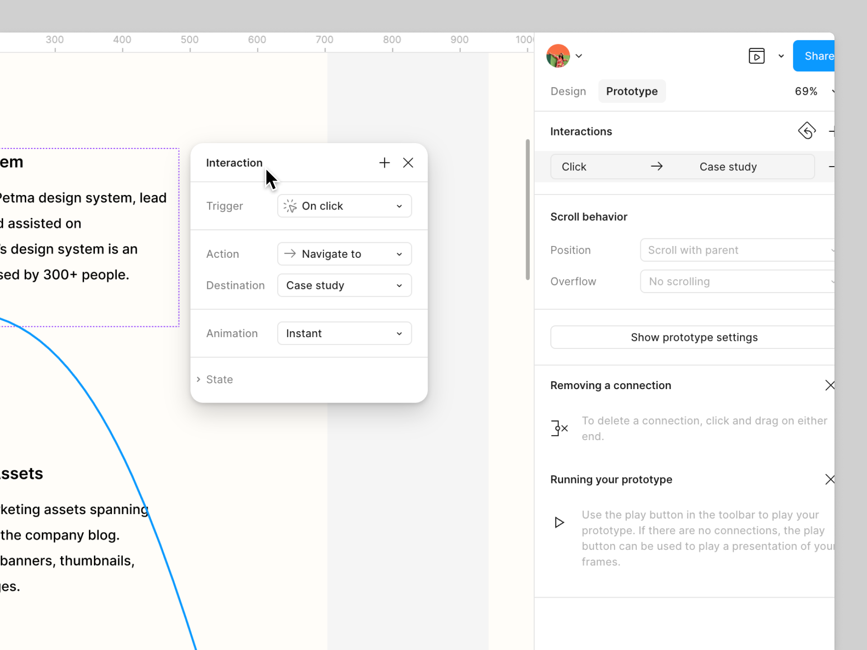This screenshot has width=867, height=650.
Task: Click the reset interactions diamond arrow icon
Action: click(806, 131)
